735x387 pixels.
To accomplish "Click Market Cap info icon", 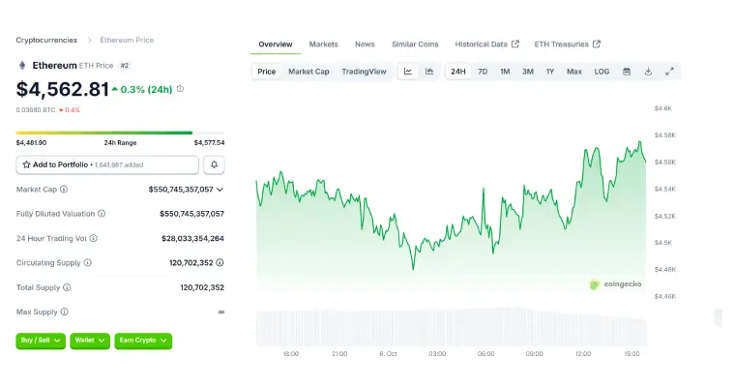I will pyautogui.click(x=65, y=190).
